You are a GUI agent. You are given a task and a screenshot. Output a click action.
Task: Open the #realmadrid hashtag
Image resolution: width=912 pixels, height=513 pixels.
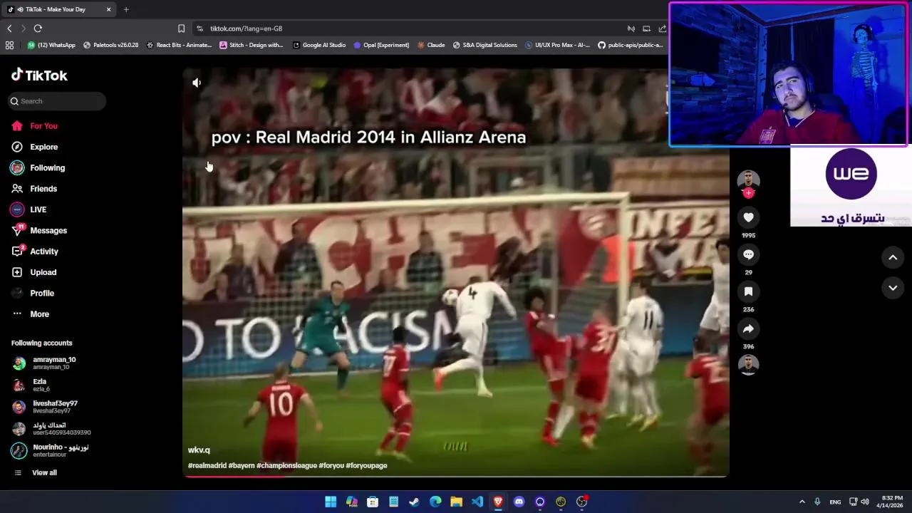[207, 465]
